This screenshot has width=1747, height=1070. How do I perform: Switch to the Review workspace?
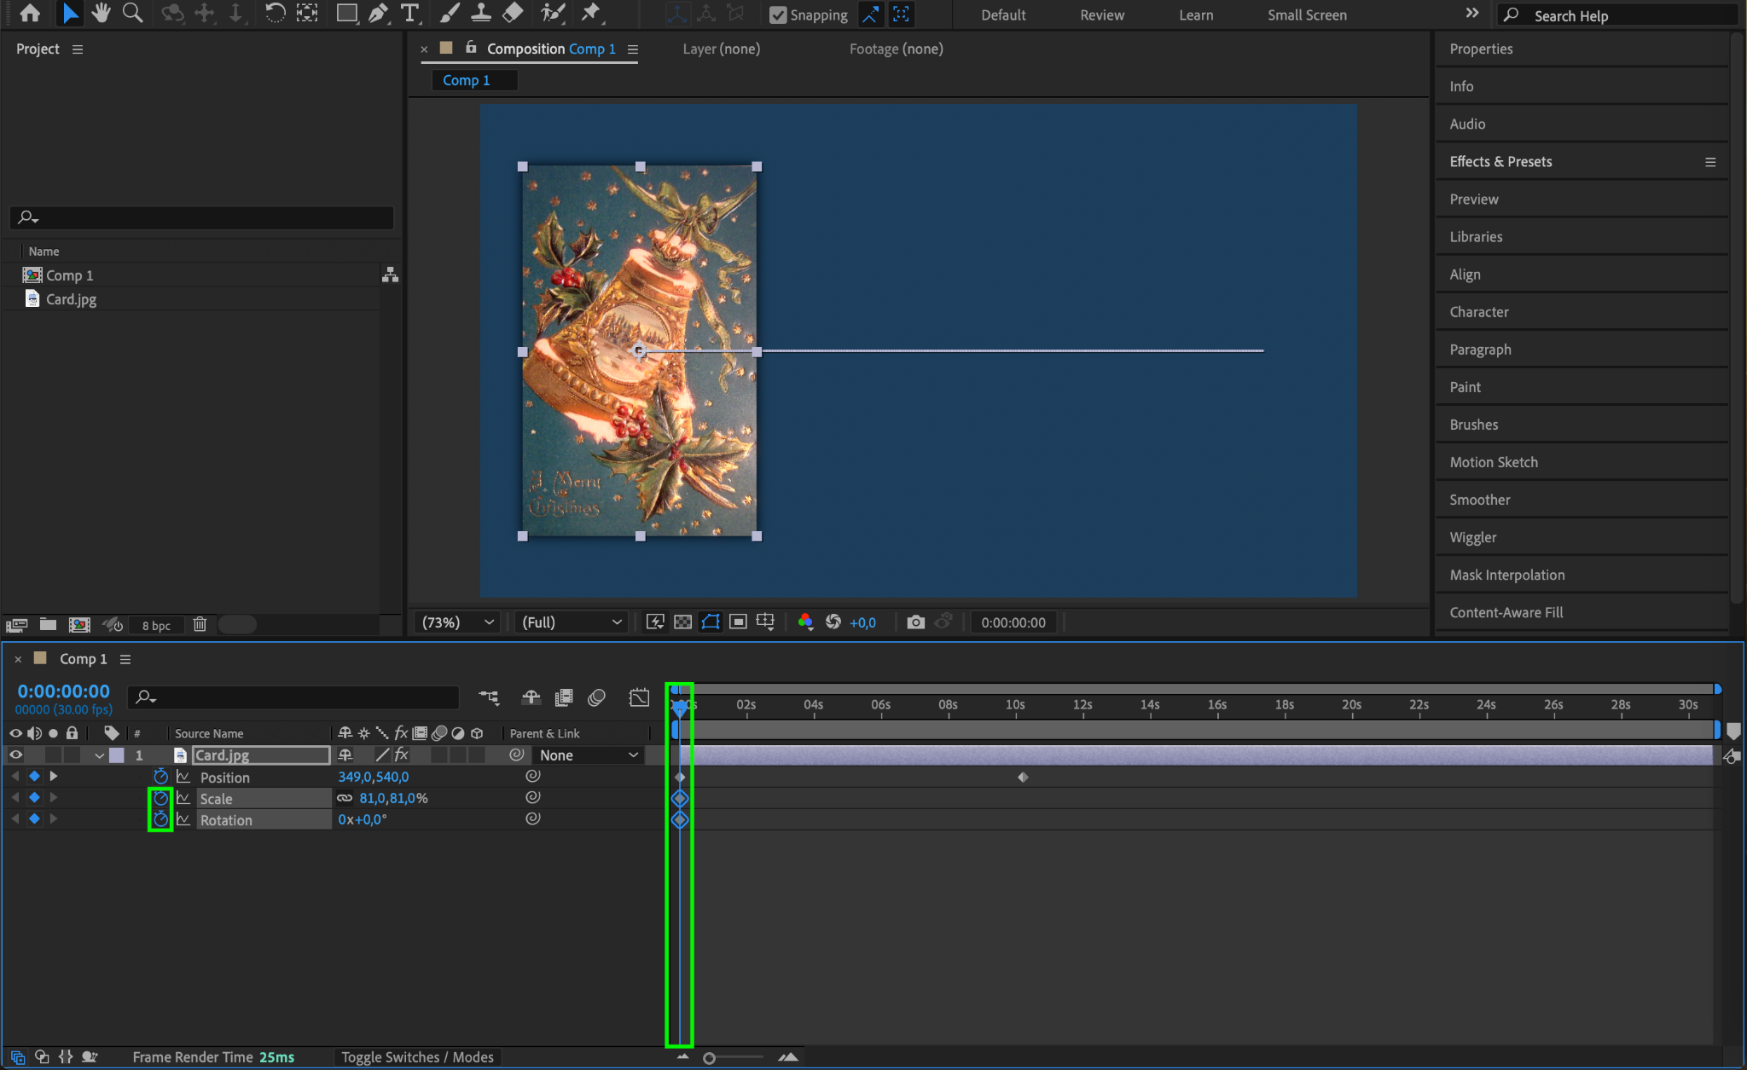click(1101, 14)
